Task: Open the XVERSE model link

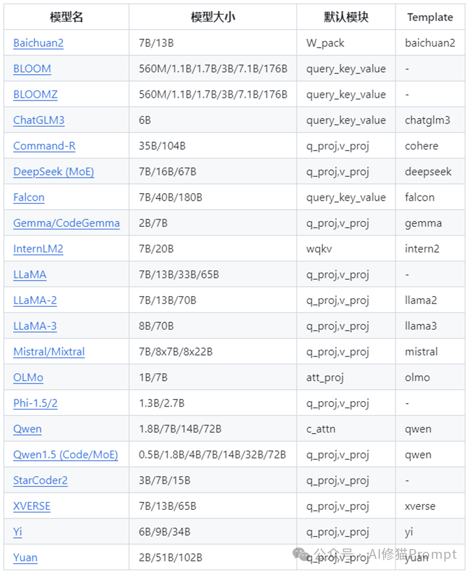Action: pos(32,506)
